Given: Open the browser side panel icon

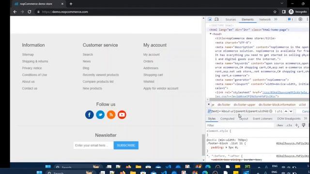Looking at the screenshot, I should (x=284, y=12).
